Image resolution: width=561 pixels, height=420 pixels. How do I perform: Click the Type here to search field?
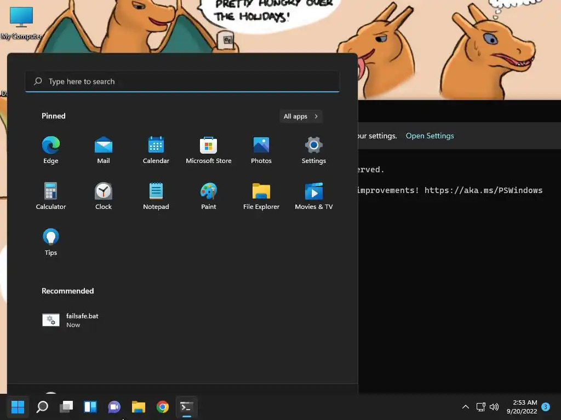[x=182, y=81]
